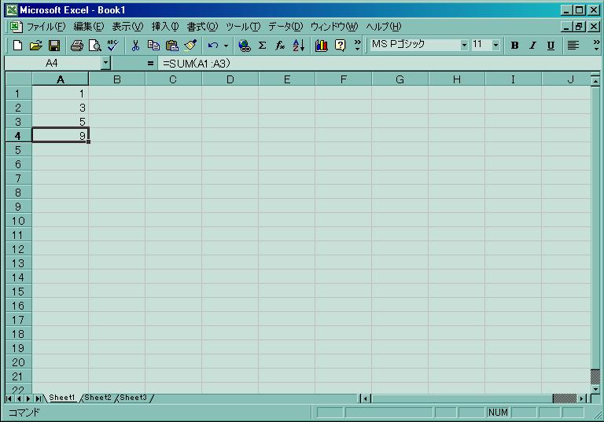Open the Help (ヘルプ) menu
The height and width of the screenshot is (422, 604).
click(x=384, y=27)
